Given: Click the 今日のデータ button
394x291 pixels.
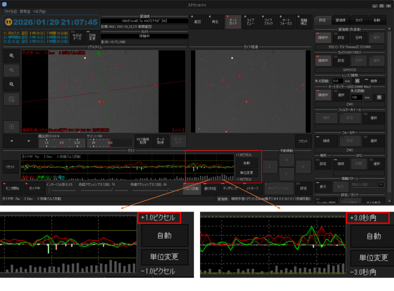Looking at the screenshot, I should (x=77, y=37).
